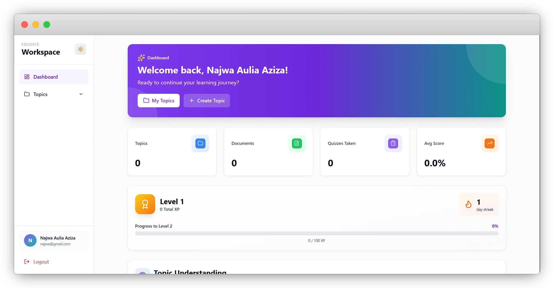Click the Create Topic button

click(x=207, y=101)
